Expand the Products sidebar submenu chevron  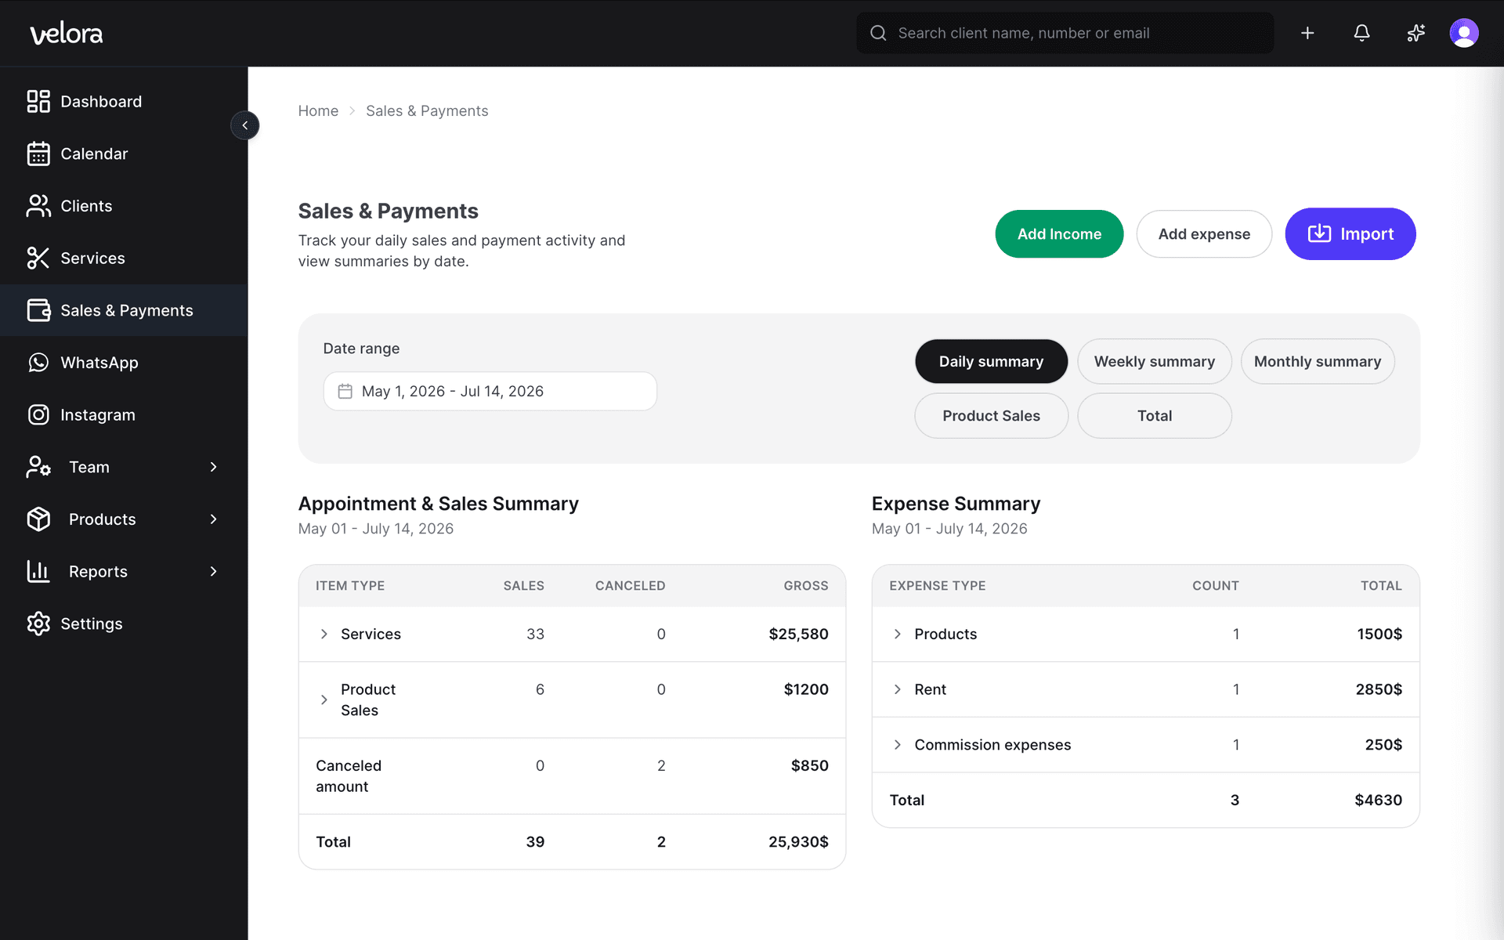tap(213, 519)
